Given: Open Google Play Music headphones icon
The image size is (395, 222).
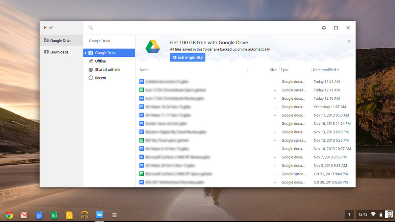Looking at the screenshot, I should tap(84, 215).
